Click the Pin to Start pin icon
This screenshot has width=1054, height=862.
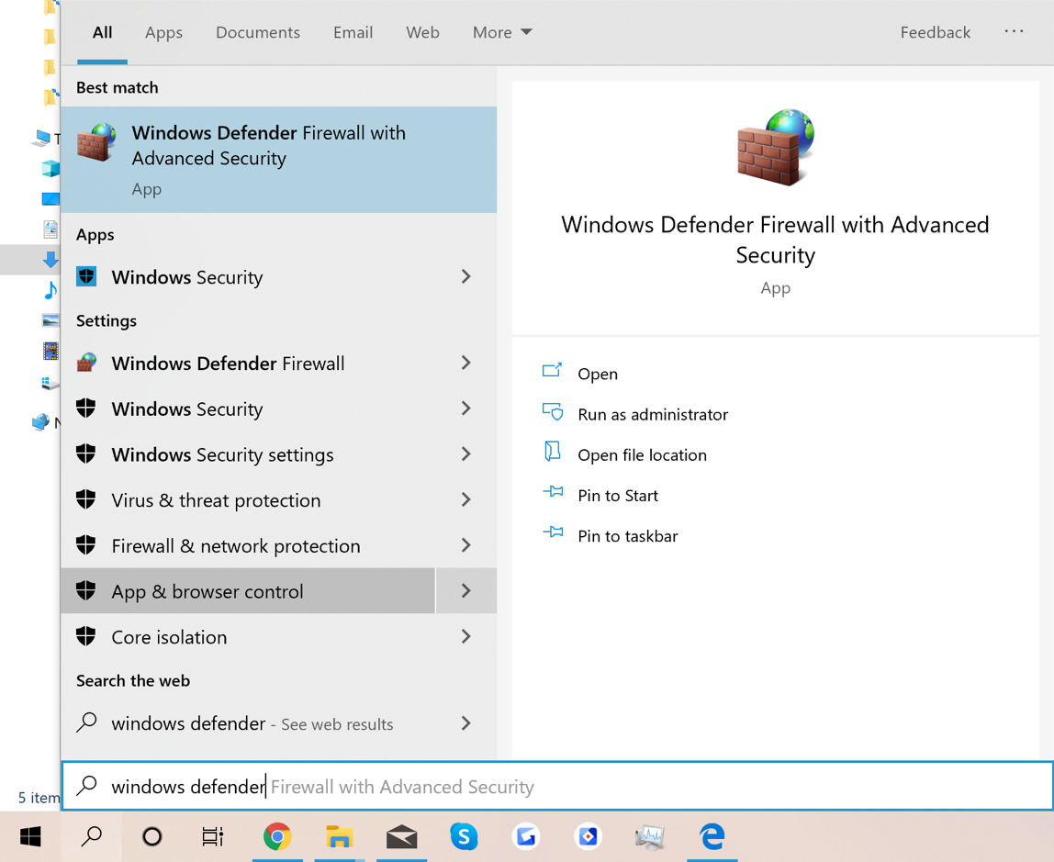point(553,492)
